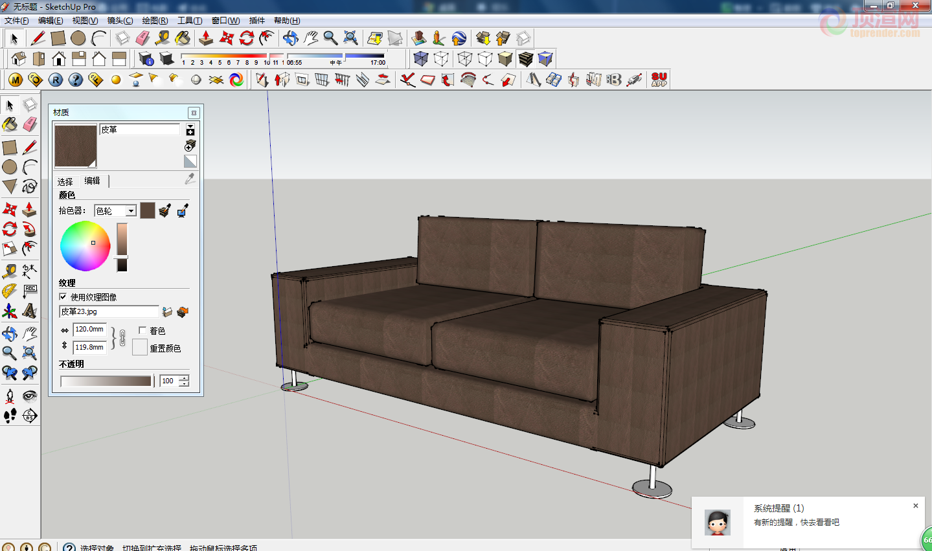Image resolution: width=932 pixels, height=551 pixels.
Task: Select the Pencil line tool in top toolbar
Action: pos(38,38)
